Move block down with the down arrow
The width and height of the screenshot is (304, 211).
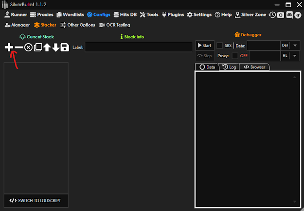click(56, 48)
